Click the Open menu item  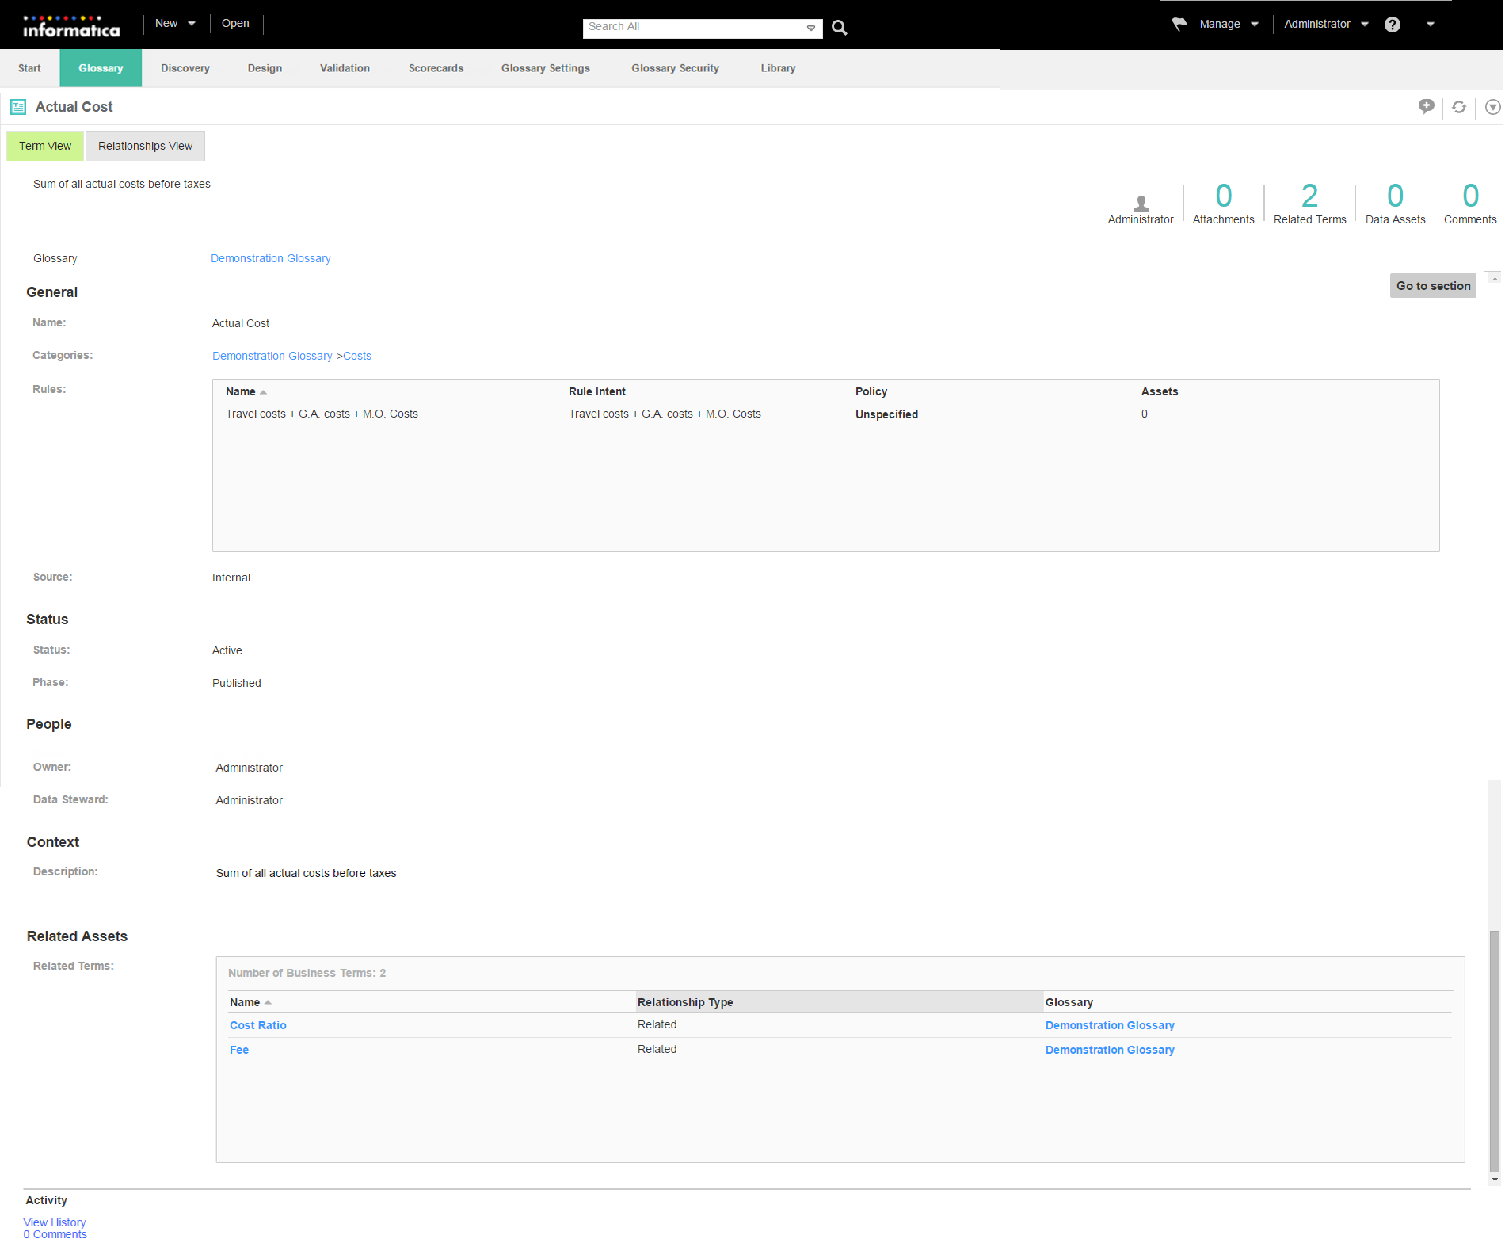coord(235,24)
